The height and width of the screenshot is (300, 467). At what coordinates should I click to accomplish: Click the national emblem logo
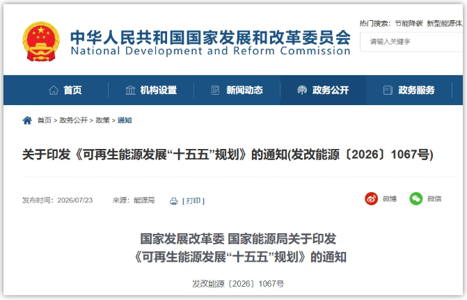(41, 41)
